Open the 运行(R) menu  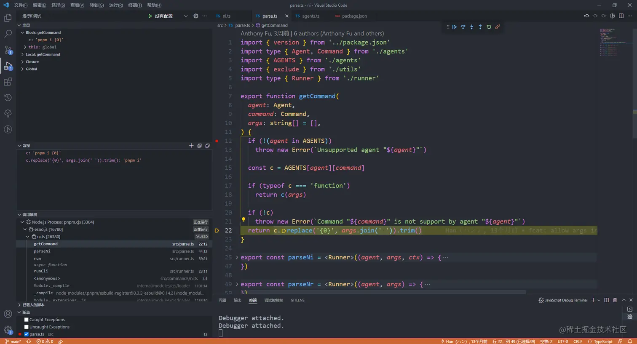[x=116, y=5]
